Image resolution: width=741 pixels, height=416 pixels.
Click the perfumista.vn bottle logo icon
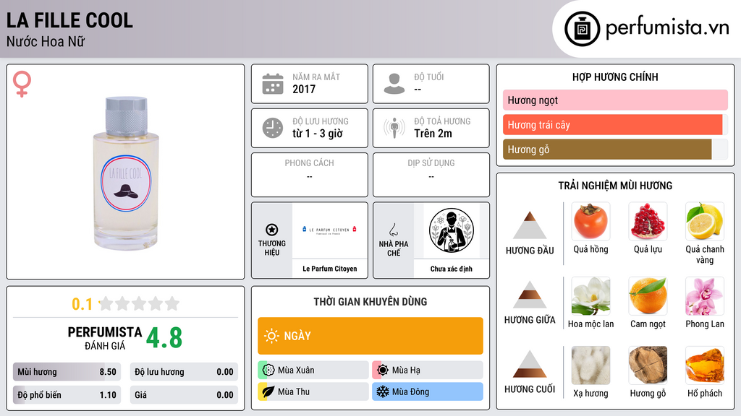(x=582, y=29)
